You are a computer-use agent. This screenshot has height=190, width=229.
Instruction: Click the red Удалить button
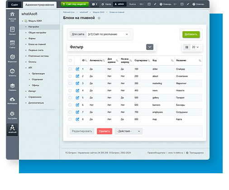point(105,131)
